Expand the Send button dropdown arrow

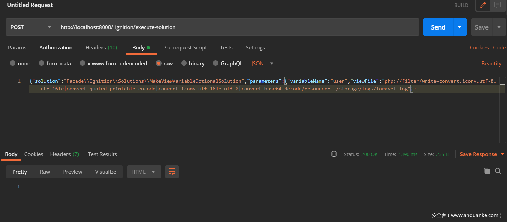(460, 27)
